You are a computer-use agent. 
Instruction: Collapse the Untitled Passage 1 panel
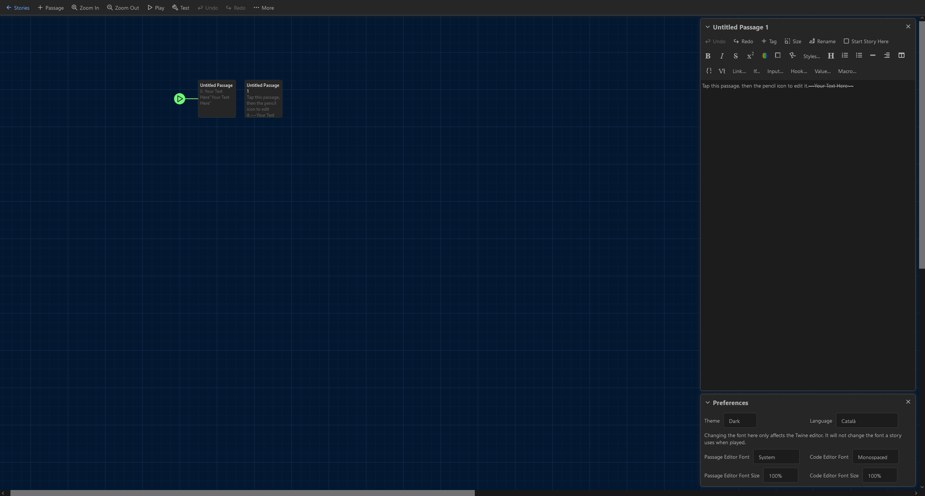click(x=708, y=27)
